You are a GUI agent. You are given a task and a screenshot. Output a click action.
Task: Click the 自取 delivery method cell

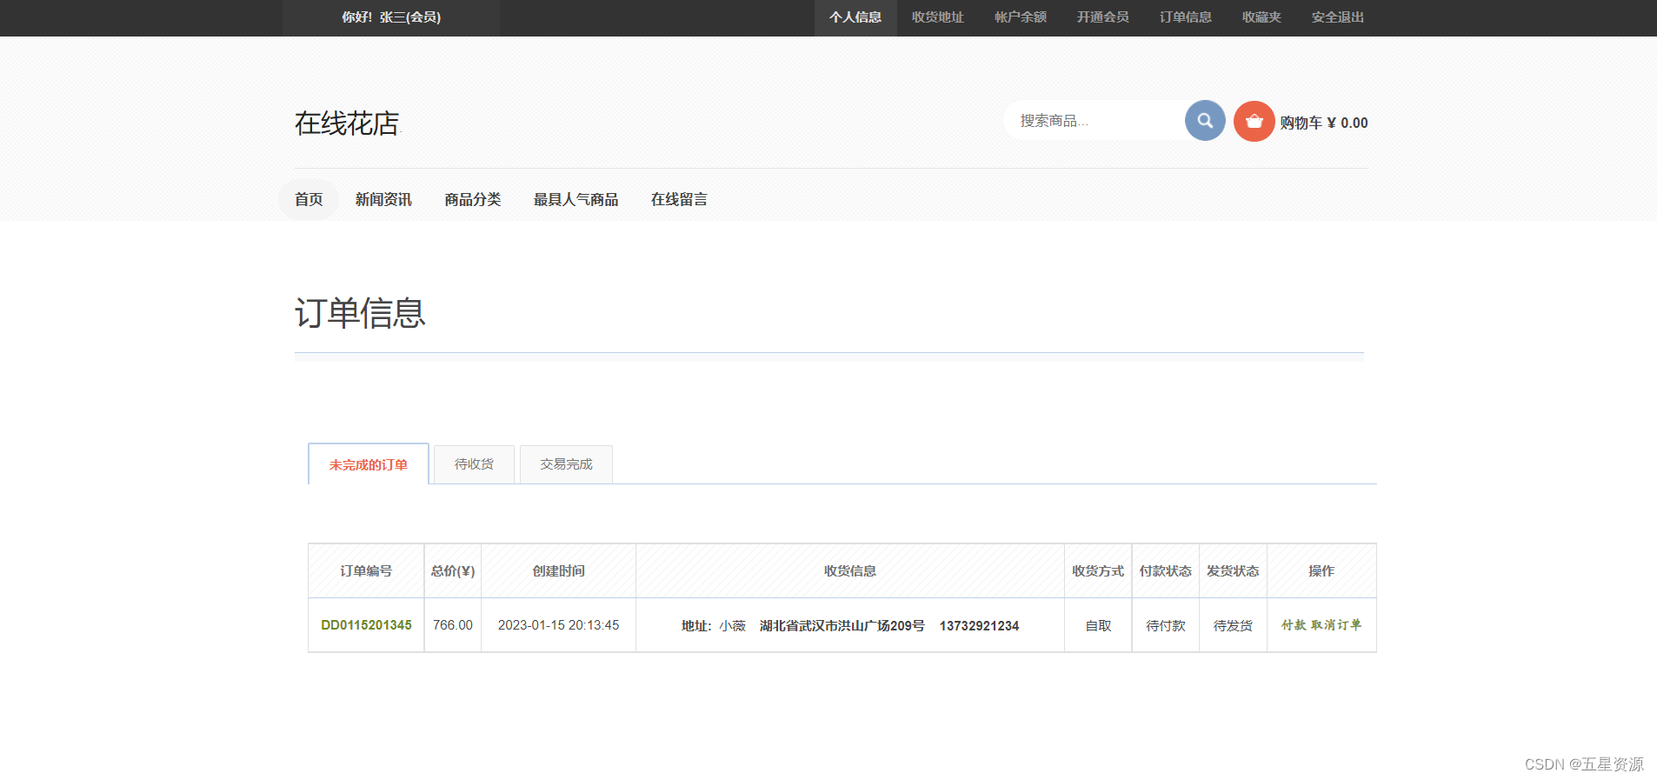(x=1098, y=626)
